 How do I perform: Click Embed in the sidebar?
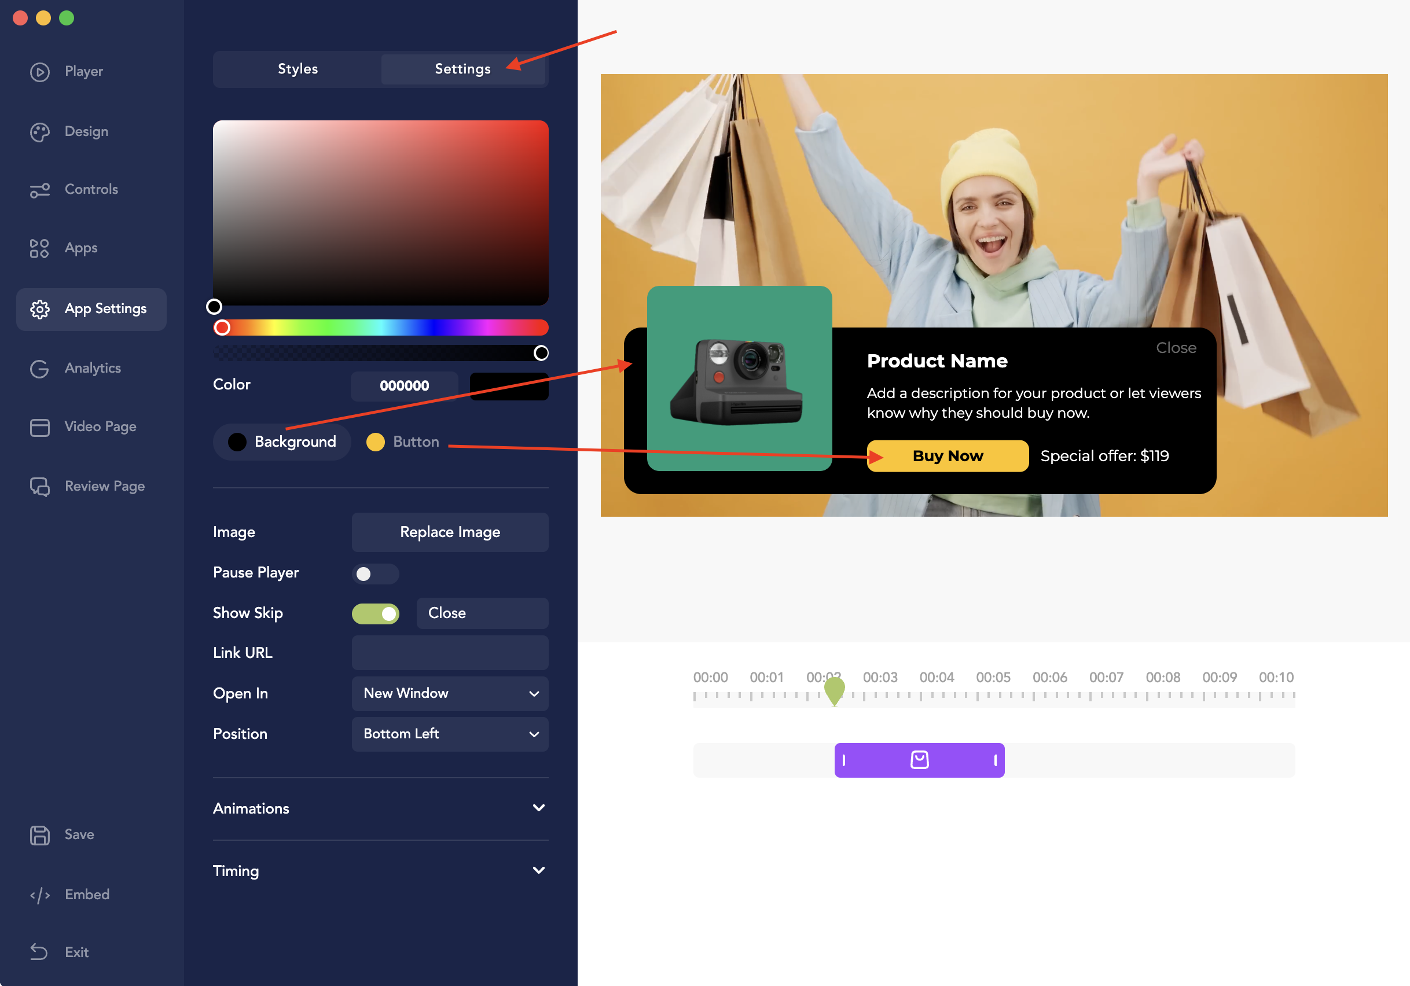point(87,895)
